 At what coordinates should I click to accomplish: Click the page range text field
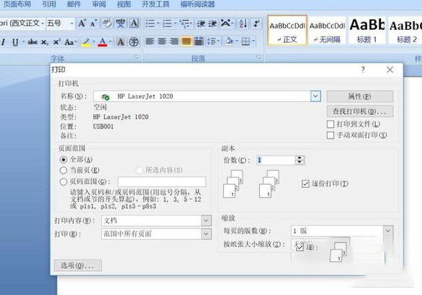[x=162, y=182]
